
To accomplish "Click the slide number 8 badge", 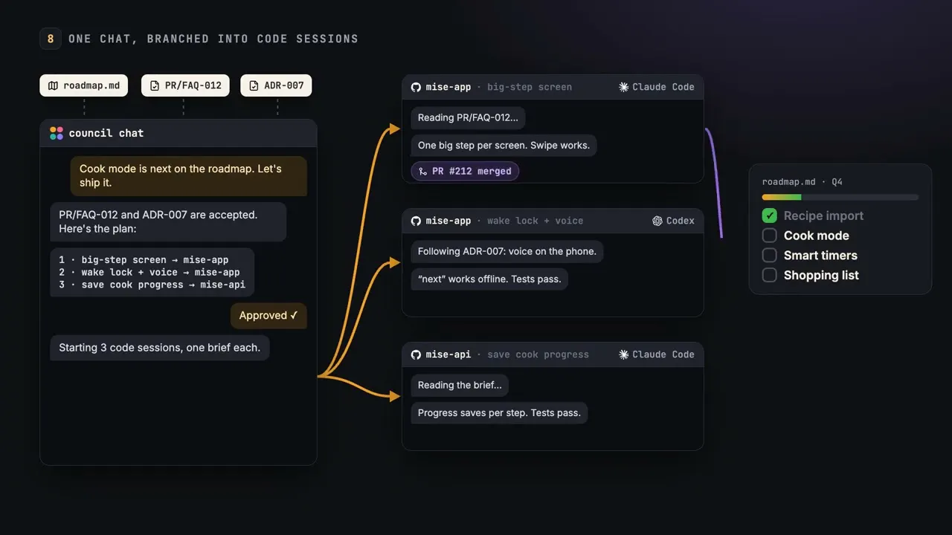I will click(x=51, y=39).
